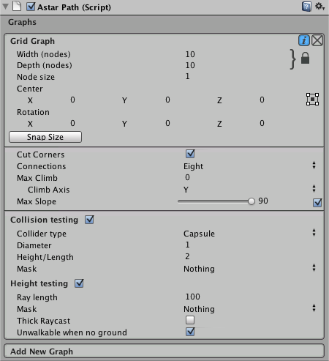This screenshot has height=361, width=329.
Task: Uncheck the Cut Corners checkbox
Action: [190, 154]
